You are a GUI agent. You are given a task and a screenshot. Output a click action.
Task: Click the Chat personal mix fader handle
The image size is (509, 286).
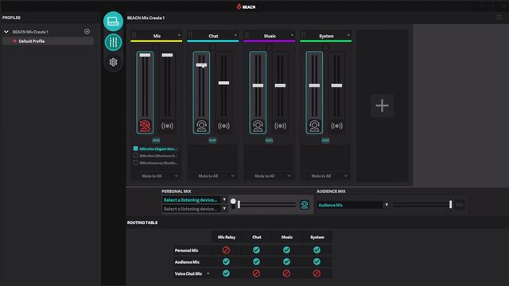(201, 65)
